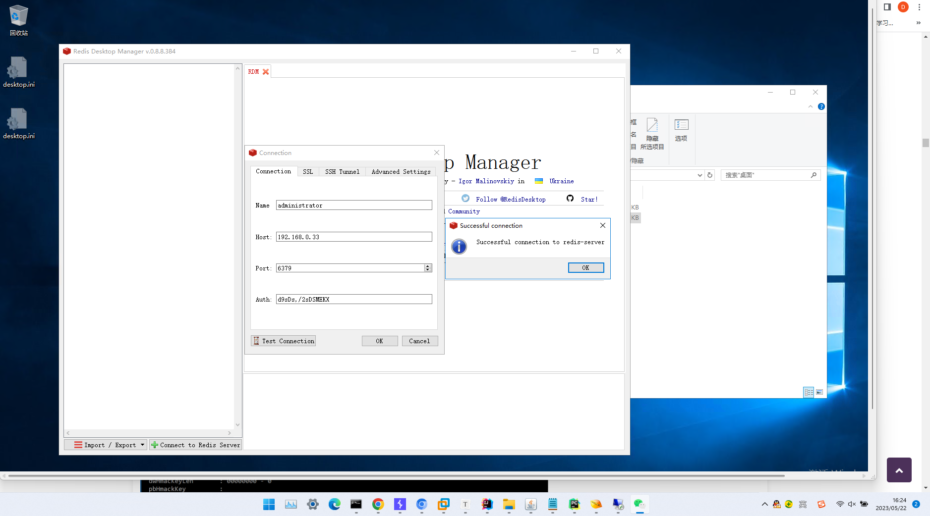Switch to the SSL tab
The height and width of the screenshot is (516, 930).
point(308,171)
